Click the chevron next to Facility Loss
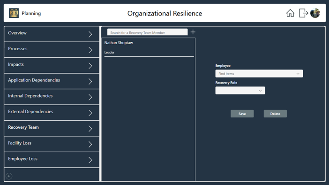Screen dimensions: 329x185 [90, 145]
